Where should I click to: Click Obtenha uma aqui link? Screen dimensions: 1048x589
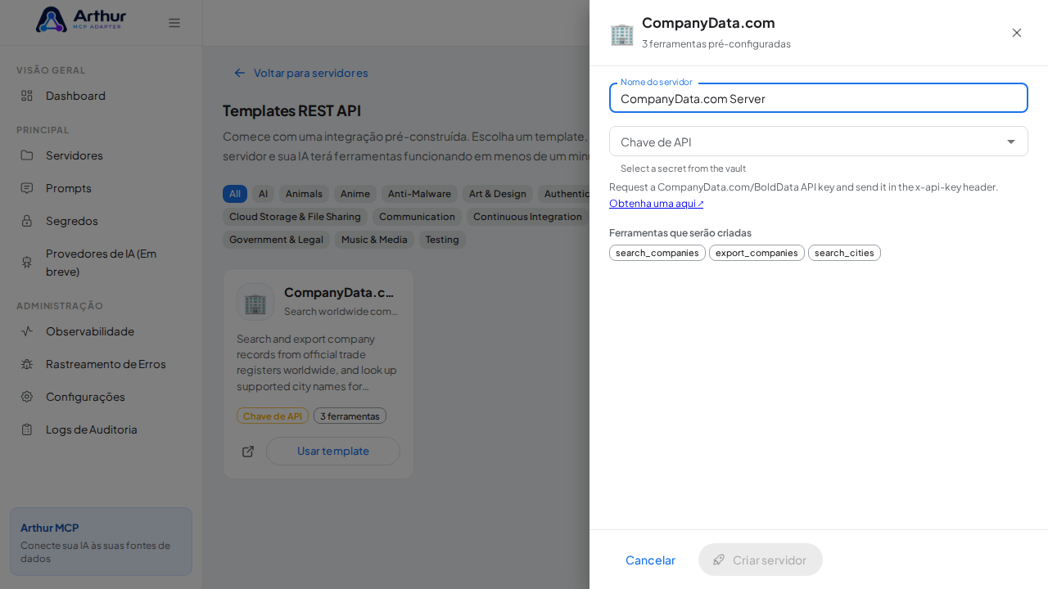coord(656,204)
